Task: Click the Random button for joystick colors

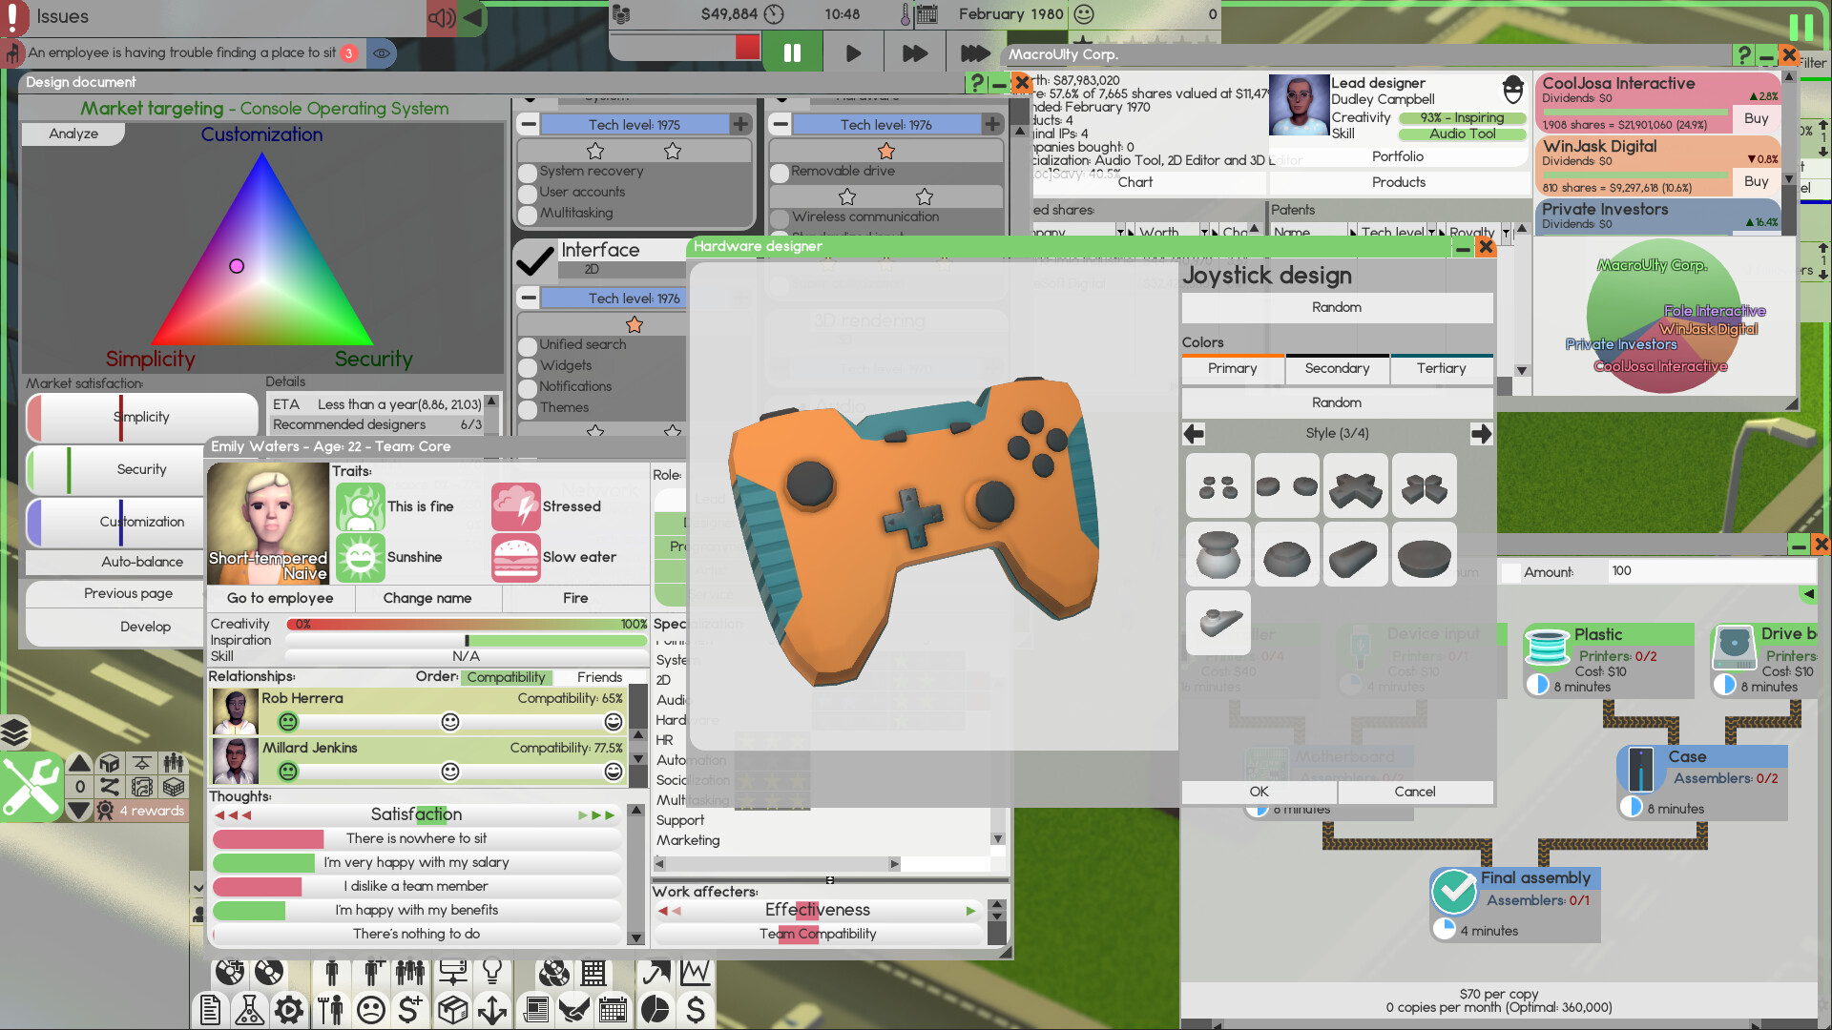Action: [x=1336, y=402]
